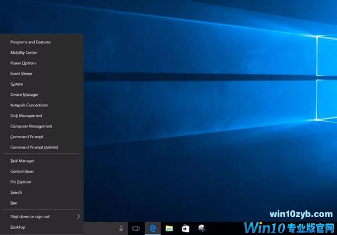The width and height of the screenshot is (337, 235).
Task: Select Run from the menu
Action: [14, 203]
